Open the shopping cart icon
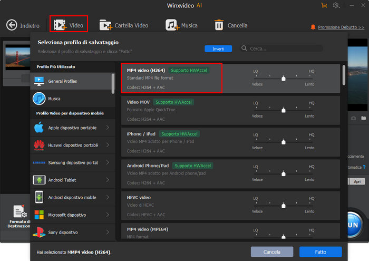 (324, 6)
